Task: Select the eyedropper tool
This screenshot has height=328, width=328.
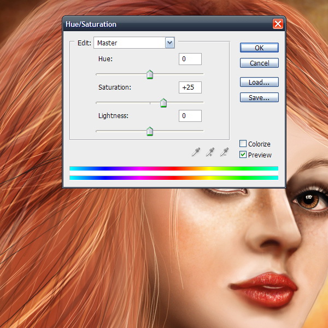Action: [x=196, y=152]
